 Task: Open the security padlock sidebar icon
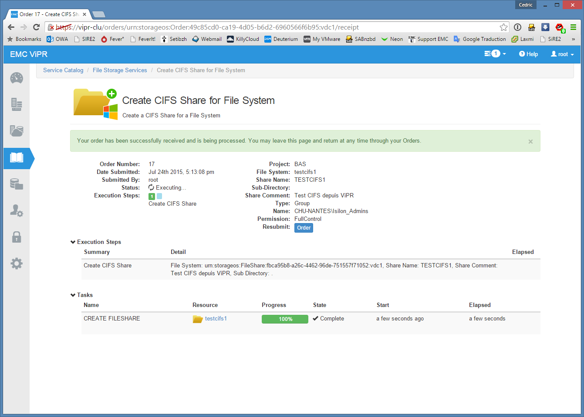[17, 237]
